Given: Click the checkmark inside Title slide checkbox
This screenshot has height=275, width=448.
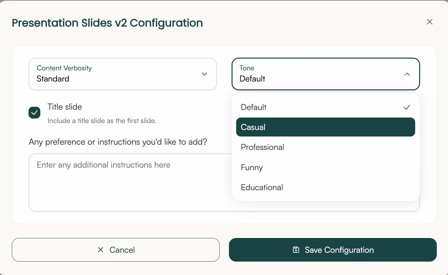Looking at the screenshot, I should [x=34, y=113].
